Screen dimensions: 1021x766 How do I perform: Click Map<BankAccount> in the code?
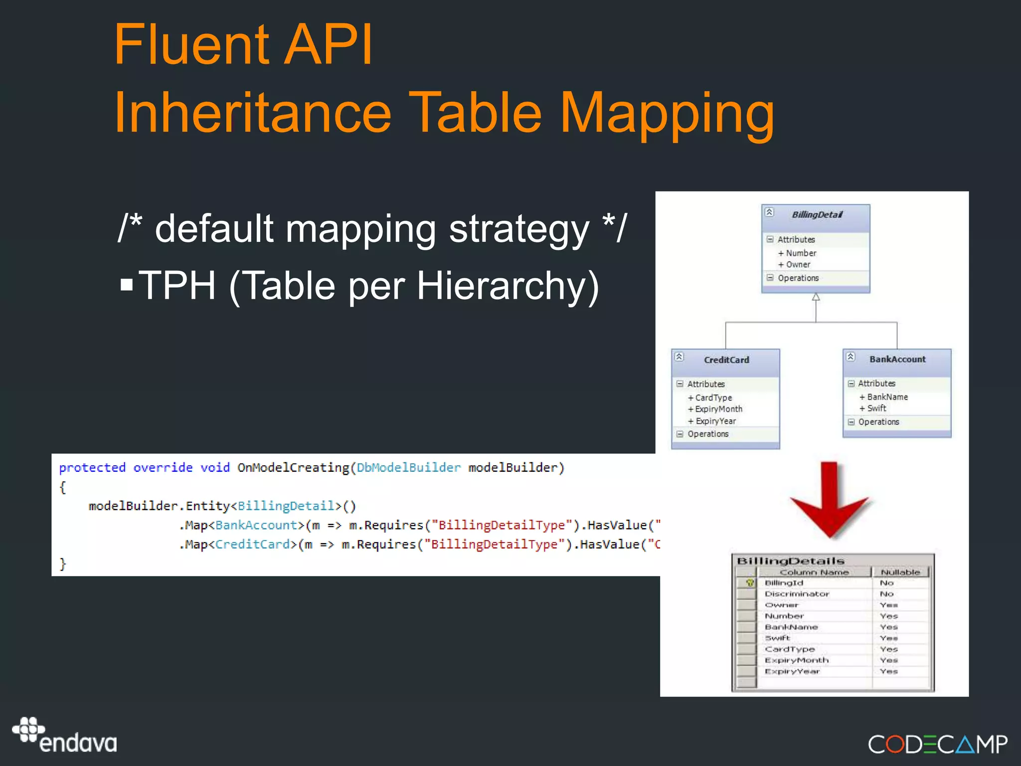coord(244,526)
